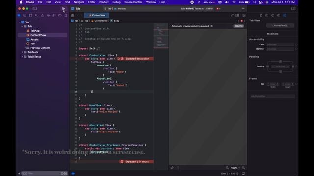The height and width of the screenshot is (176, 314).
Task: Click the add file plus at navigator bottom
Action: (19, 173)
